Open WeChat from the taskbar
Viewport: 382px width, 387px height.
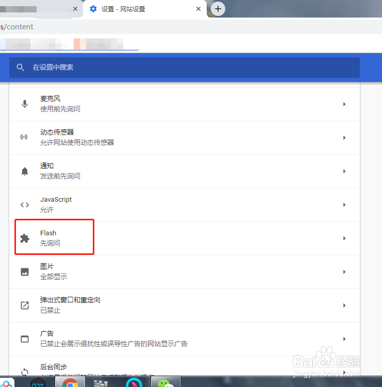[165, 382]
